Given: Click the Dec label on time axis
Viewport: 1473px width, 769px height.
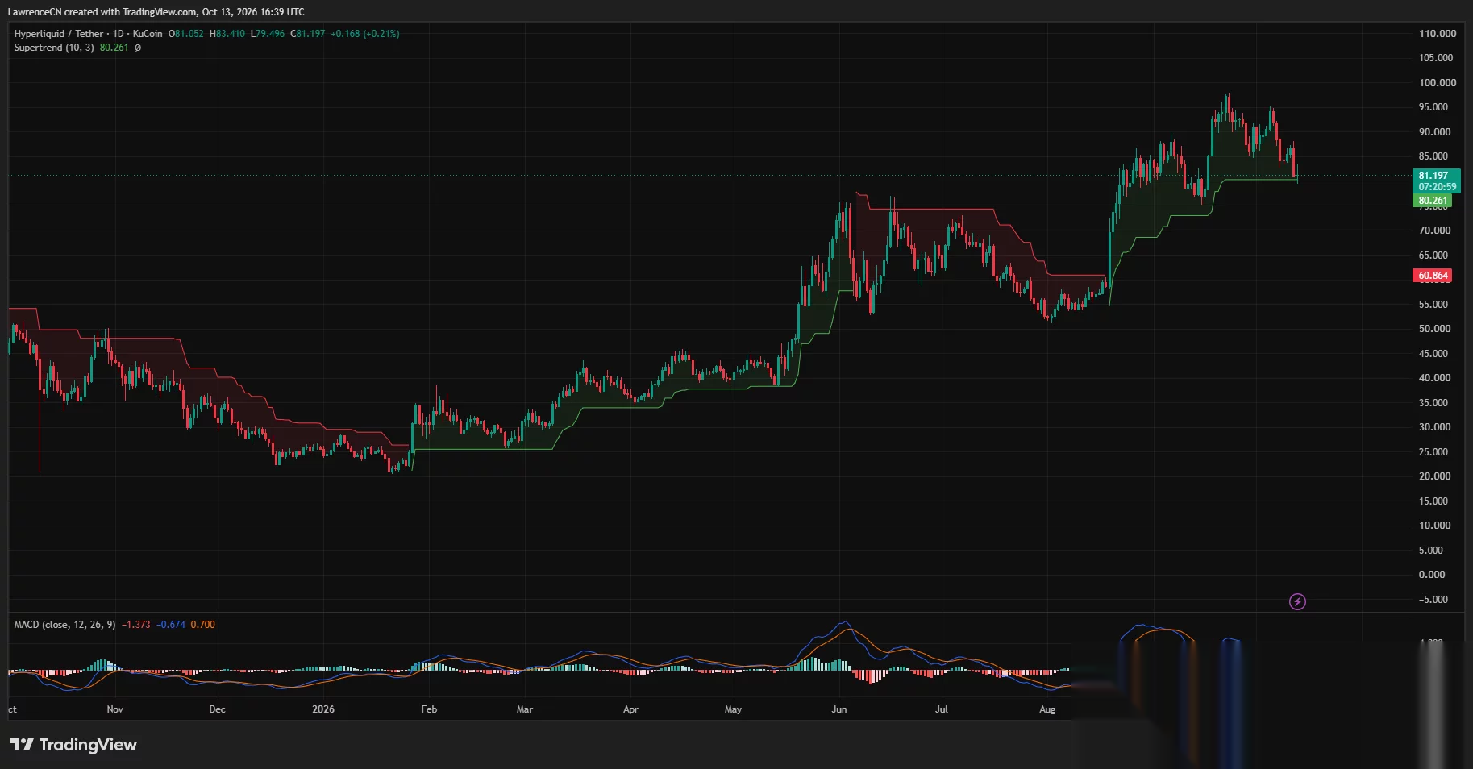Looking at the screenshot, I should point(217,709).
